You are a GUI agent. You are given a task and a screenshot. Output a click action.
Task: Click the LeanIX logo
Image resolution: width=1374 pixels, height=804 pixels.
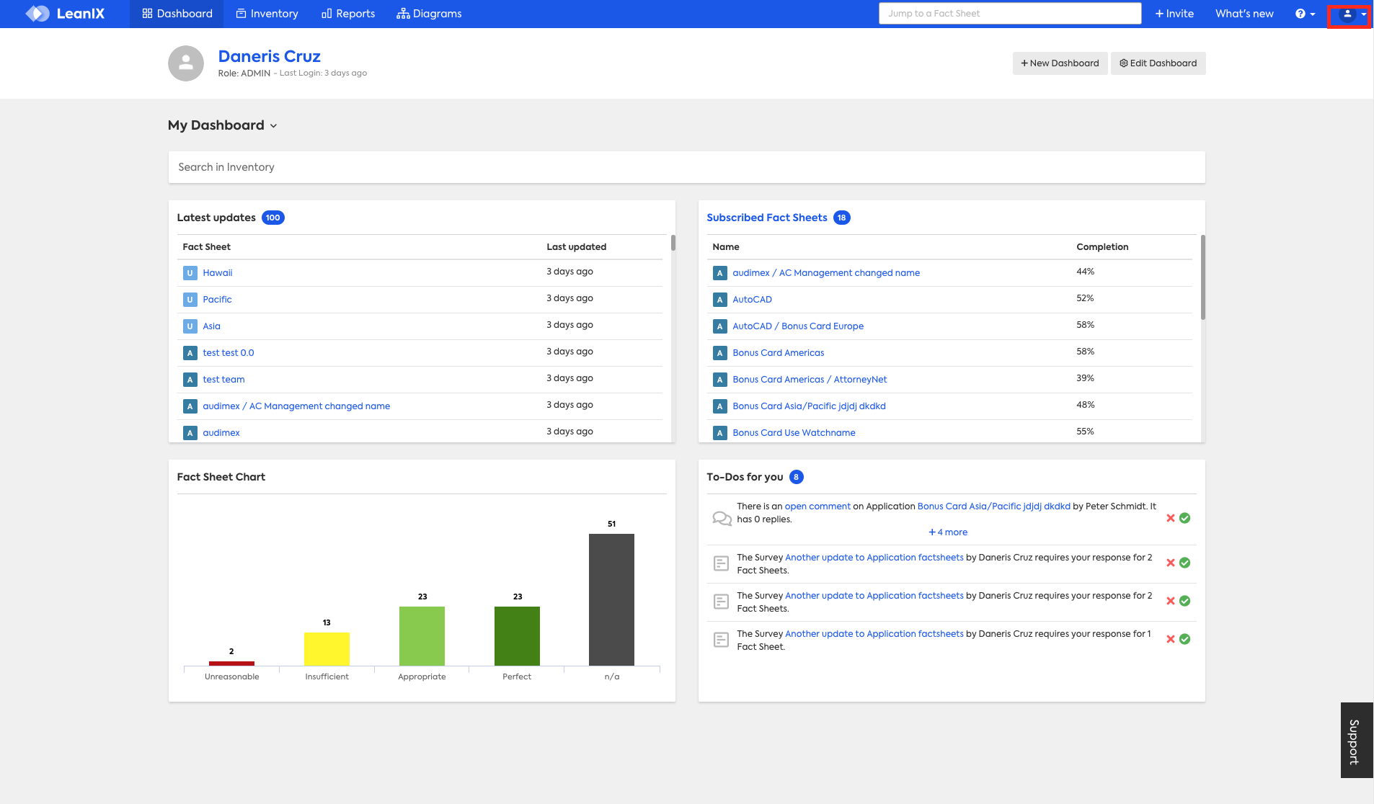point(65,14)
